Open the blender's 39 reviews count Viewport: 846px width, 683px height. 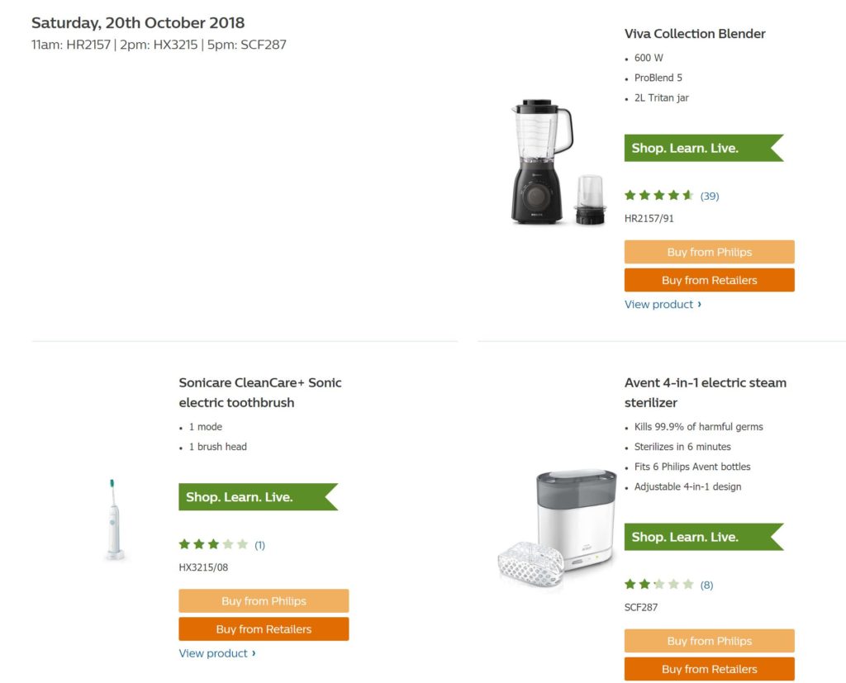click(x=710, y=197)
